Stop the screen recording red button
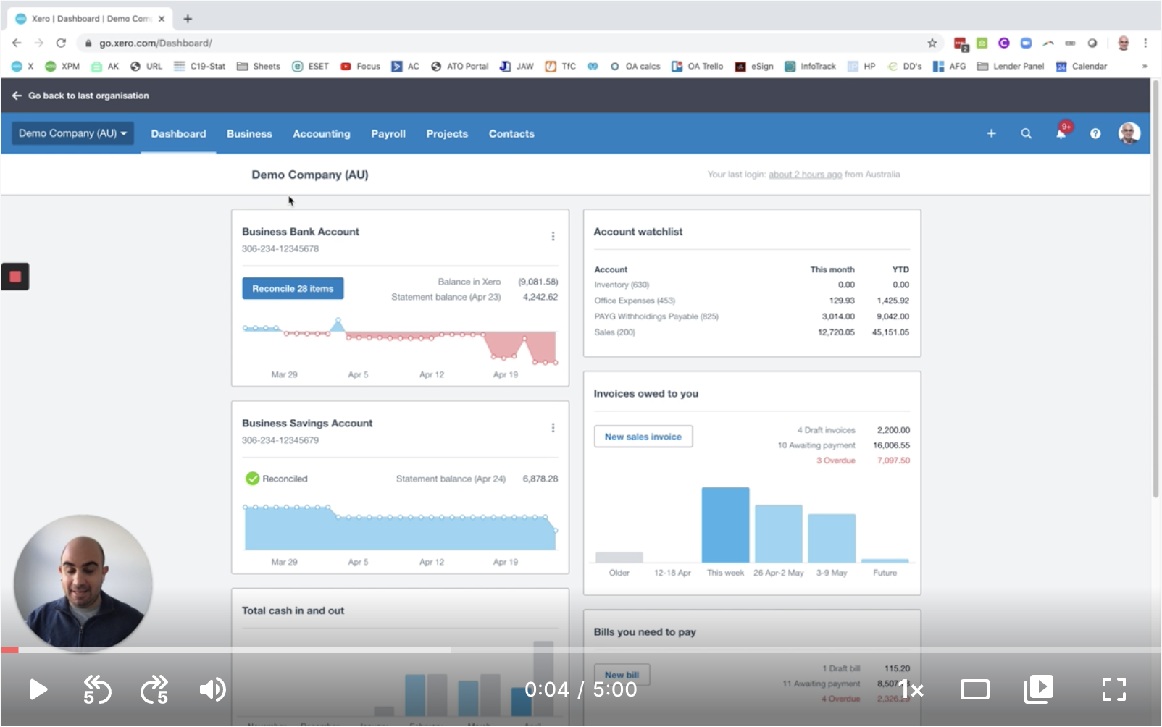Image resolution: width=1162 pixels, height=727 pixels. click(15, 276)
